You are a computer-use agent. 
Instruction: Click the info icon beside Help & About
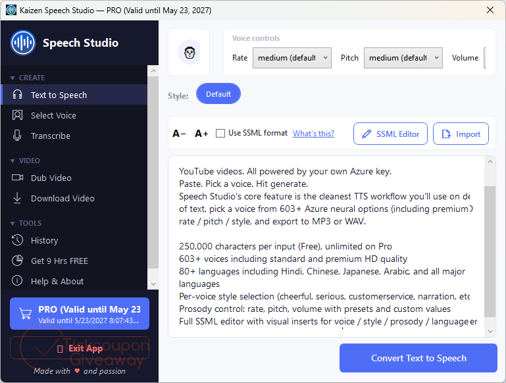click(17, 281)
